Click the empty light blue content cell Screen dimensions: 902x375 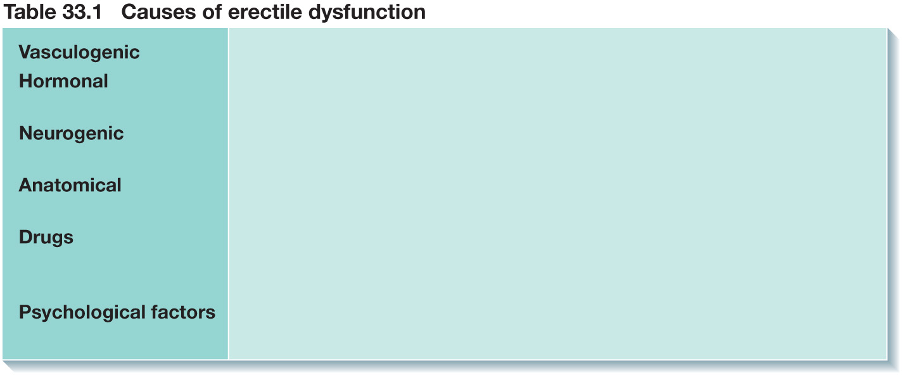tap(557, 194)
